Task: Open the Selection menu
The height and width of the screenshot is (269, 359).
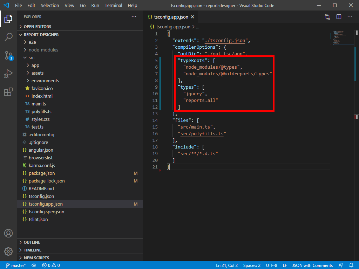Action: click(50, 6)
